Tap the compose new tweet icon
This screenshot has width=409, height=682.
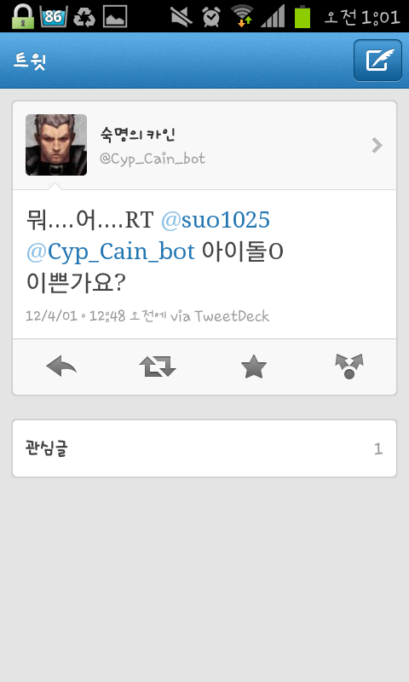pyautogui.click(x=377, y=60)
